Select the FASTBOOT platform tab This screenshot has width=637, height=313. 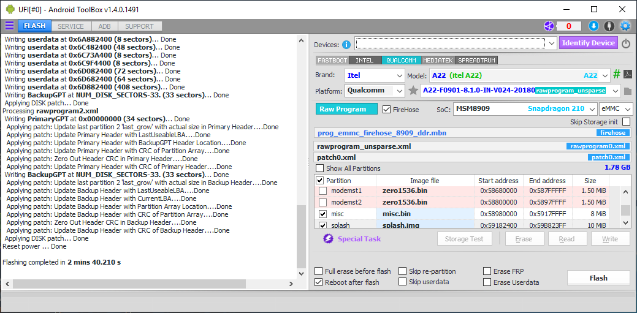tap(332, 60)
